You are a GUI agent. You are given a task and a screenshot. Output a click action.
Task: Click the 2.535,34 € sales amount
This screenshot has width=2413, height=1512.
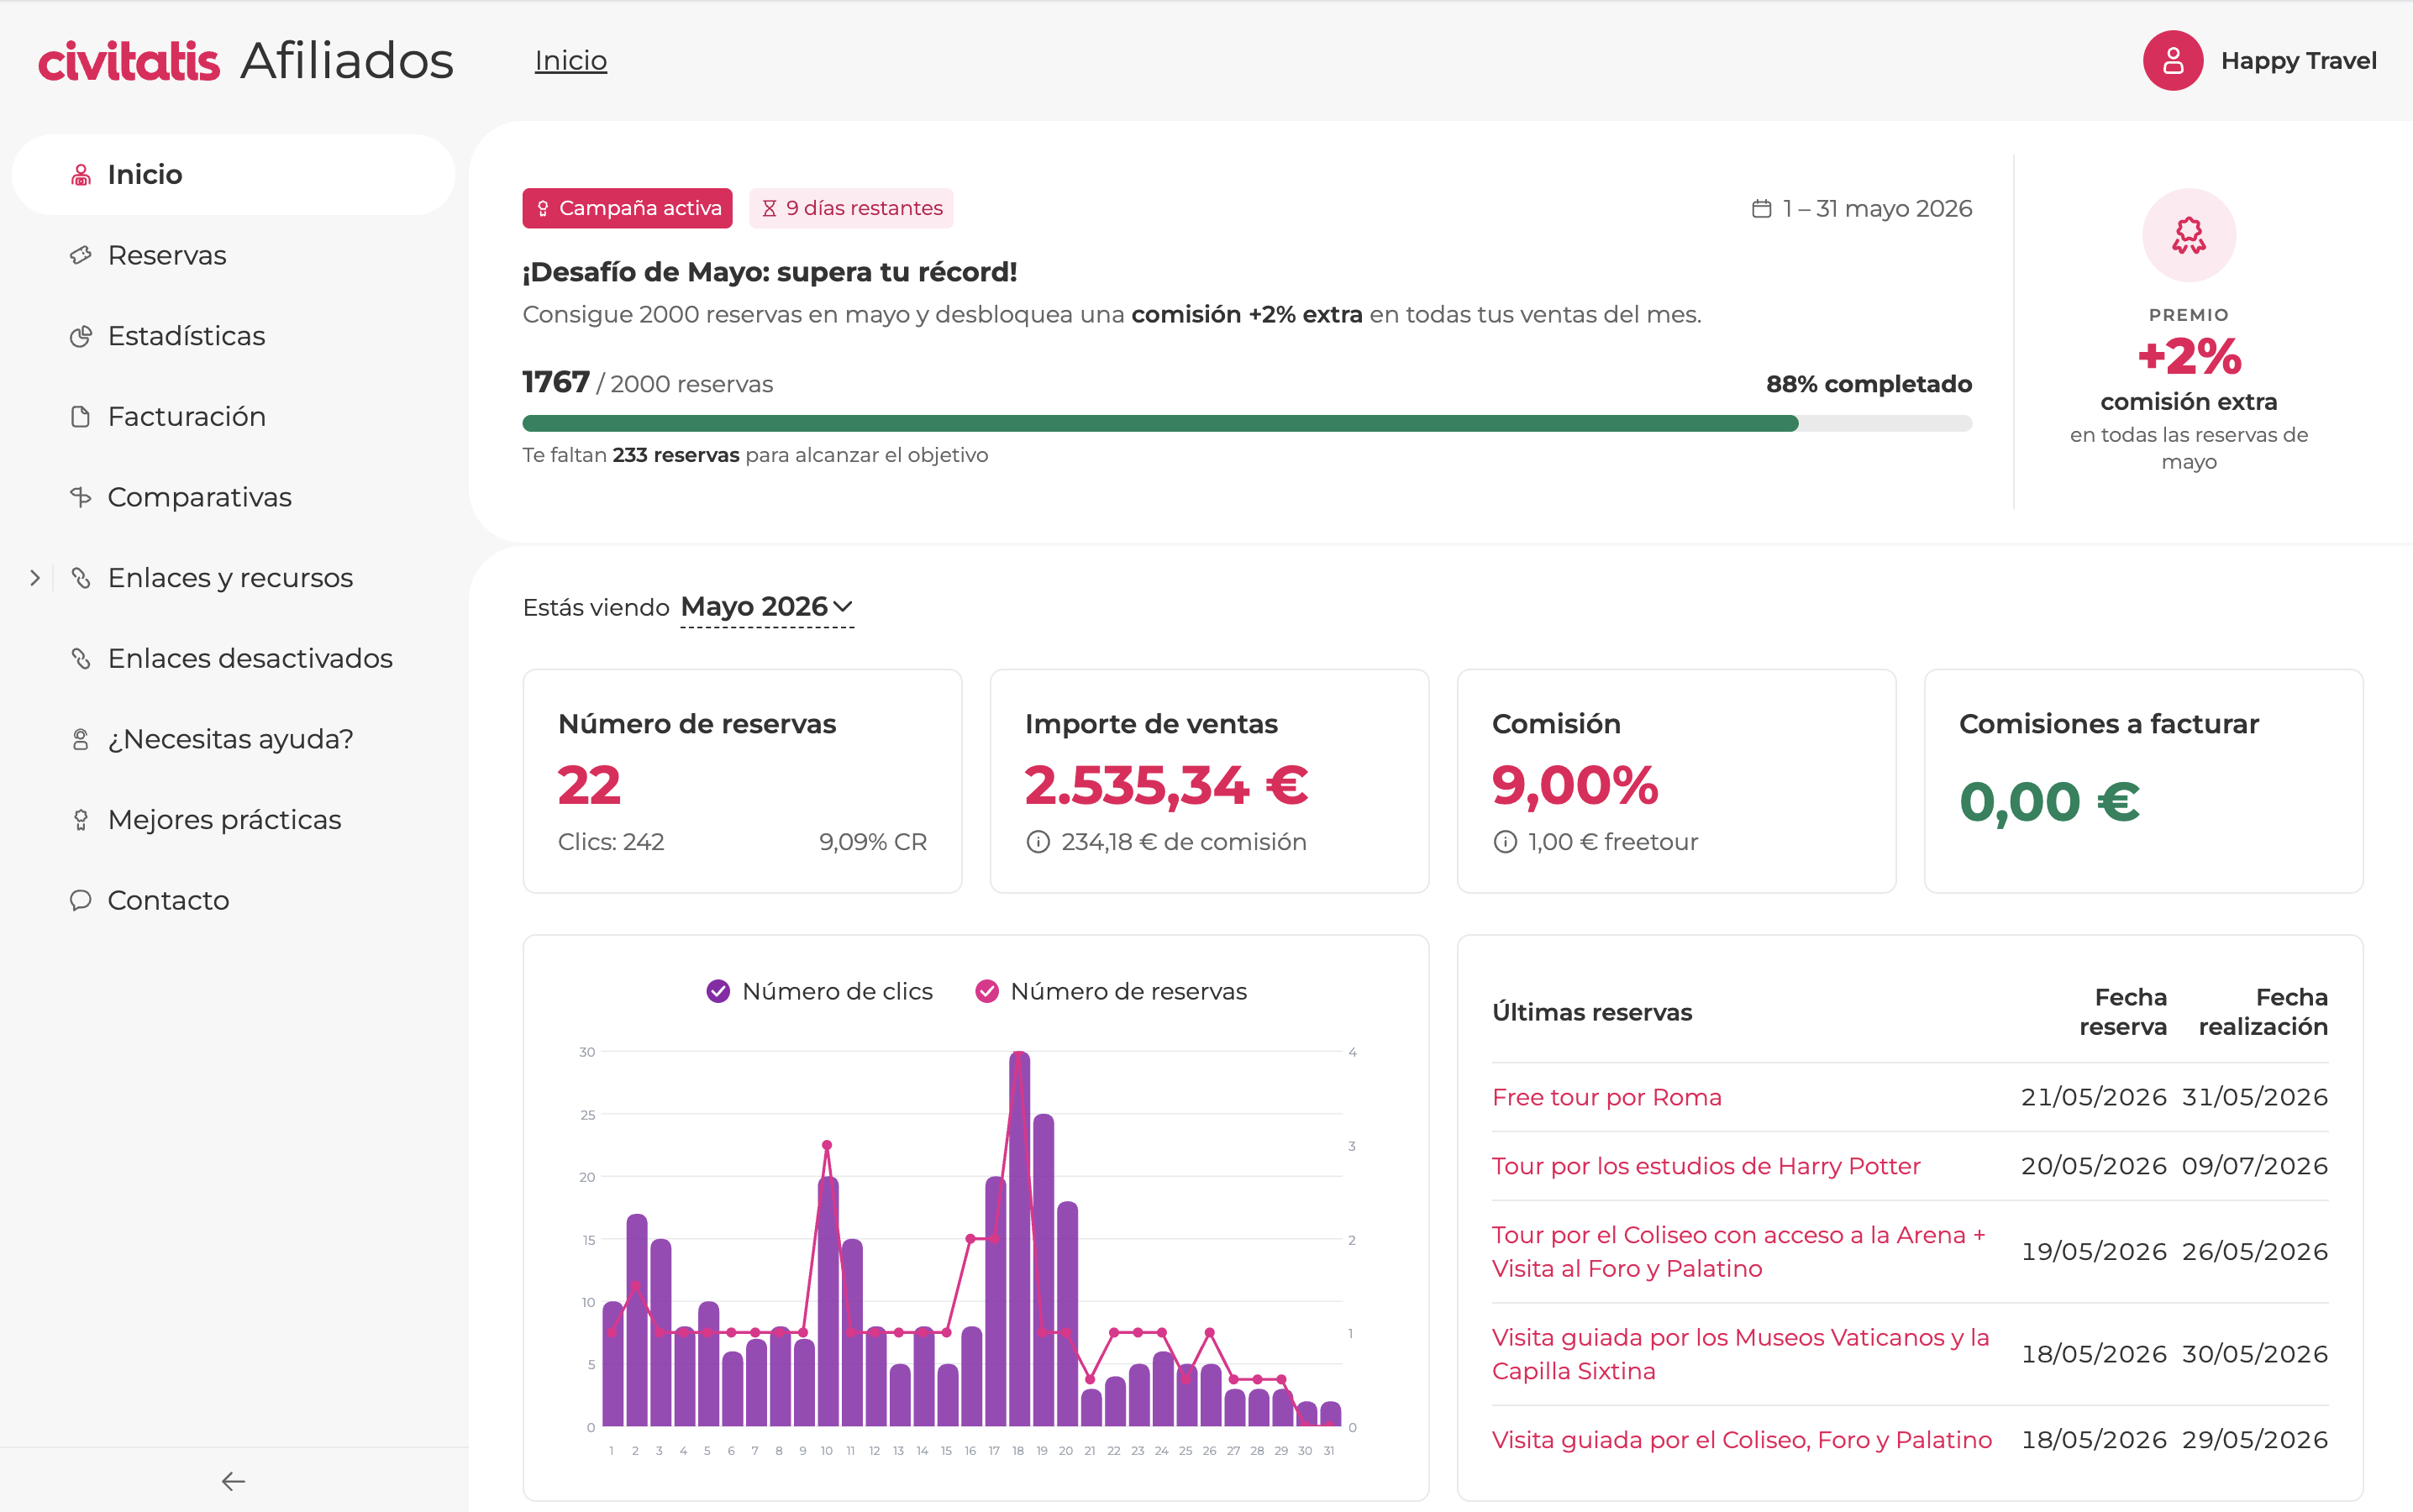[1166, 785]
